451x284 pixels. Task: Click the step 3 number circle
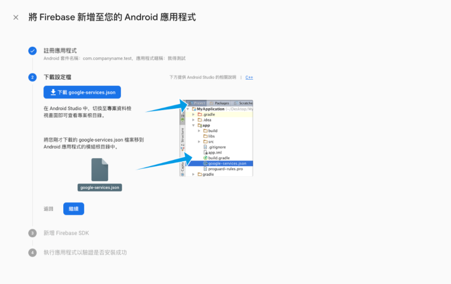tap(32, 233)
